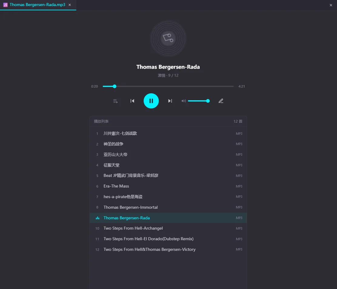
Task: Pause playback with the cyan button
Action: click(151, 101)
